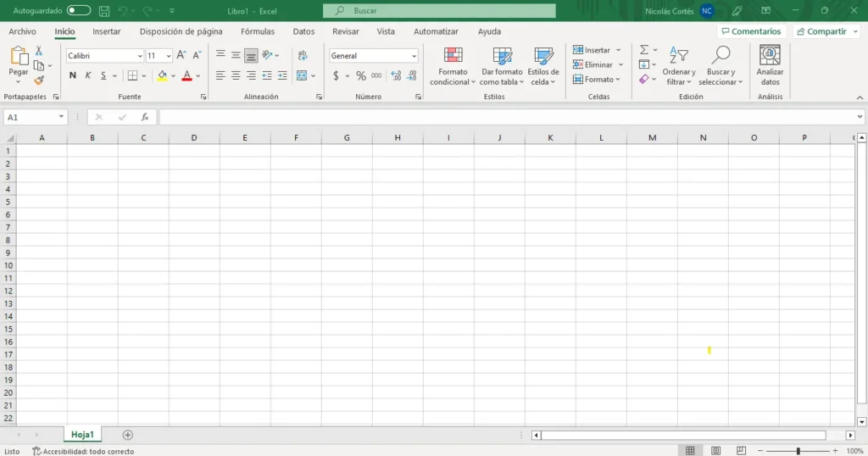Viewport: 868px width, 456px height.
Task: Click the AutoSum sigma icon
Action: 644,50
